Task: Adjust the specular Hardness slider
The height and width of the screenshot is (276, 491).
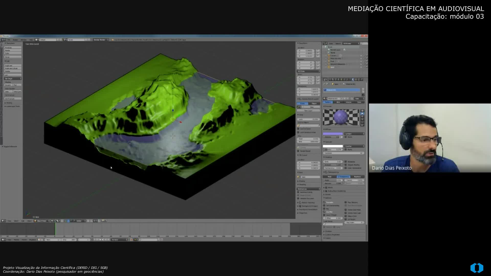Action: pos(343,153)
